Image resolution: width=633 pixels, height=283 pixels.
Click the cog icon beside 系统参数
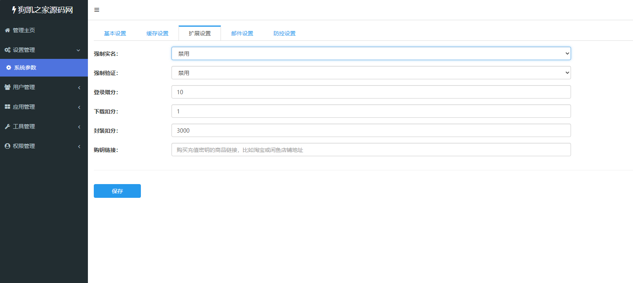click(9, 68)
